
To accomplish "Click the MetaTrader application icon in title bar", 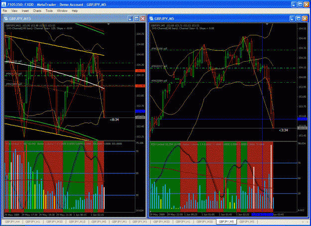I will (x=3, y=4).
